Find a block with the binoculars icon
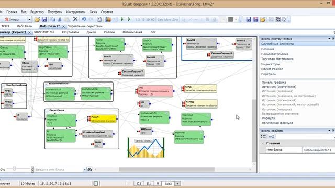335x188 pixels. tap(90, 169)
